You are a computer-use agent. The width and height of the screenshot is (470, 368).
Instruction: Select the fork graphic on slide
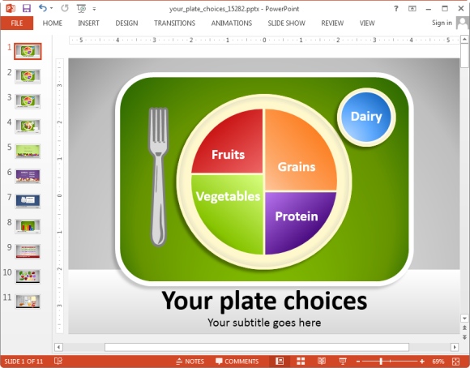[x=158, y=177]
